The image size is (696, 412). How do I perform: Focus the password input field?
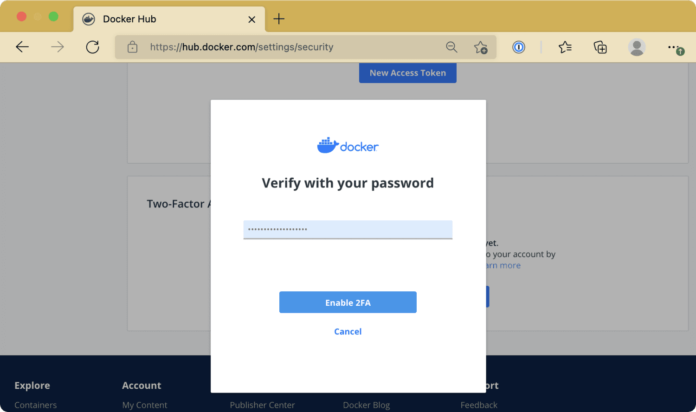click(x=348, y=230)
